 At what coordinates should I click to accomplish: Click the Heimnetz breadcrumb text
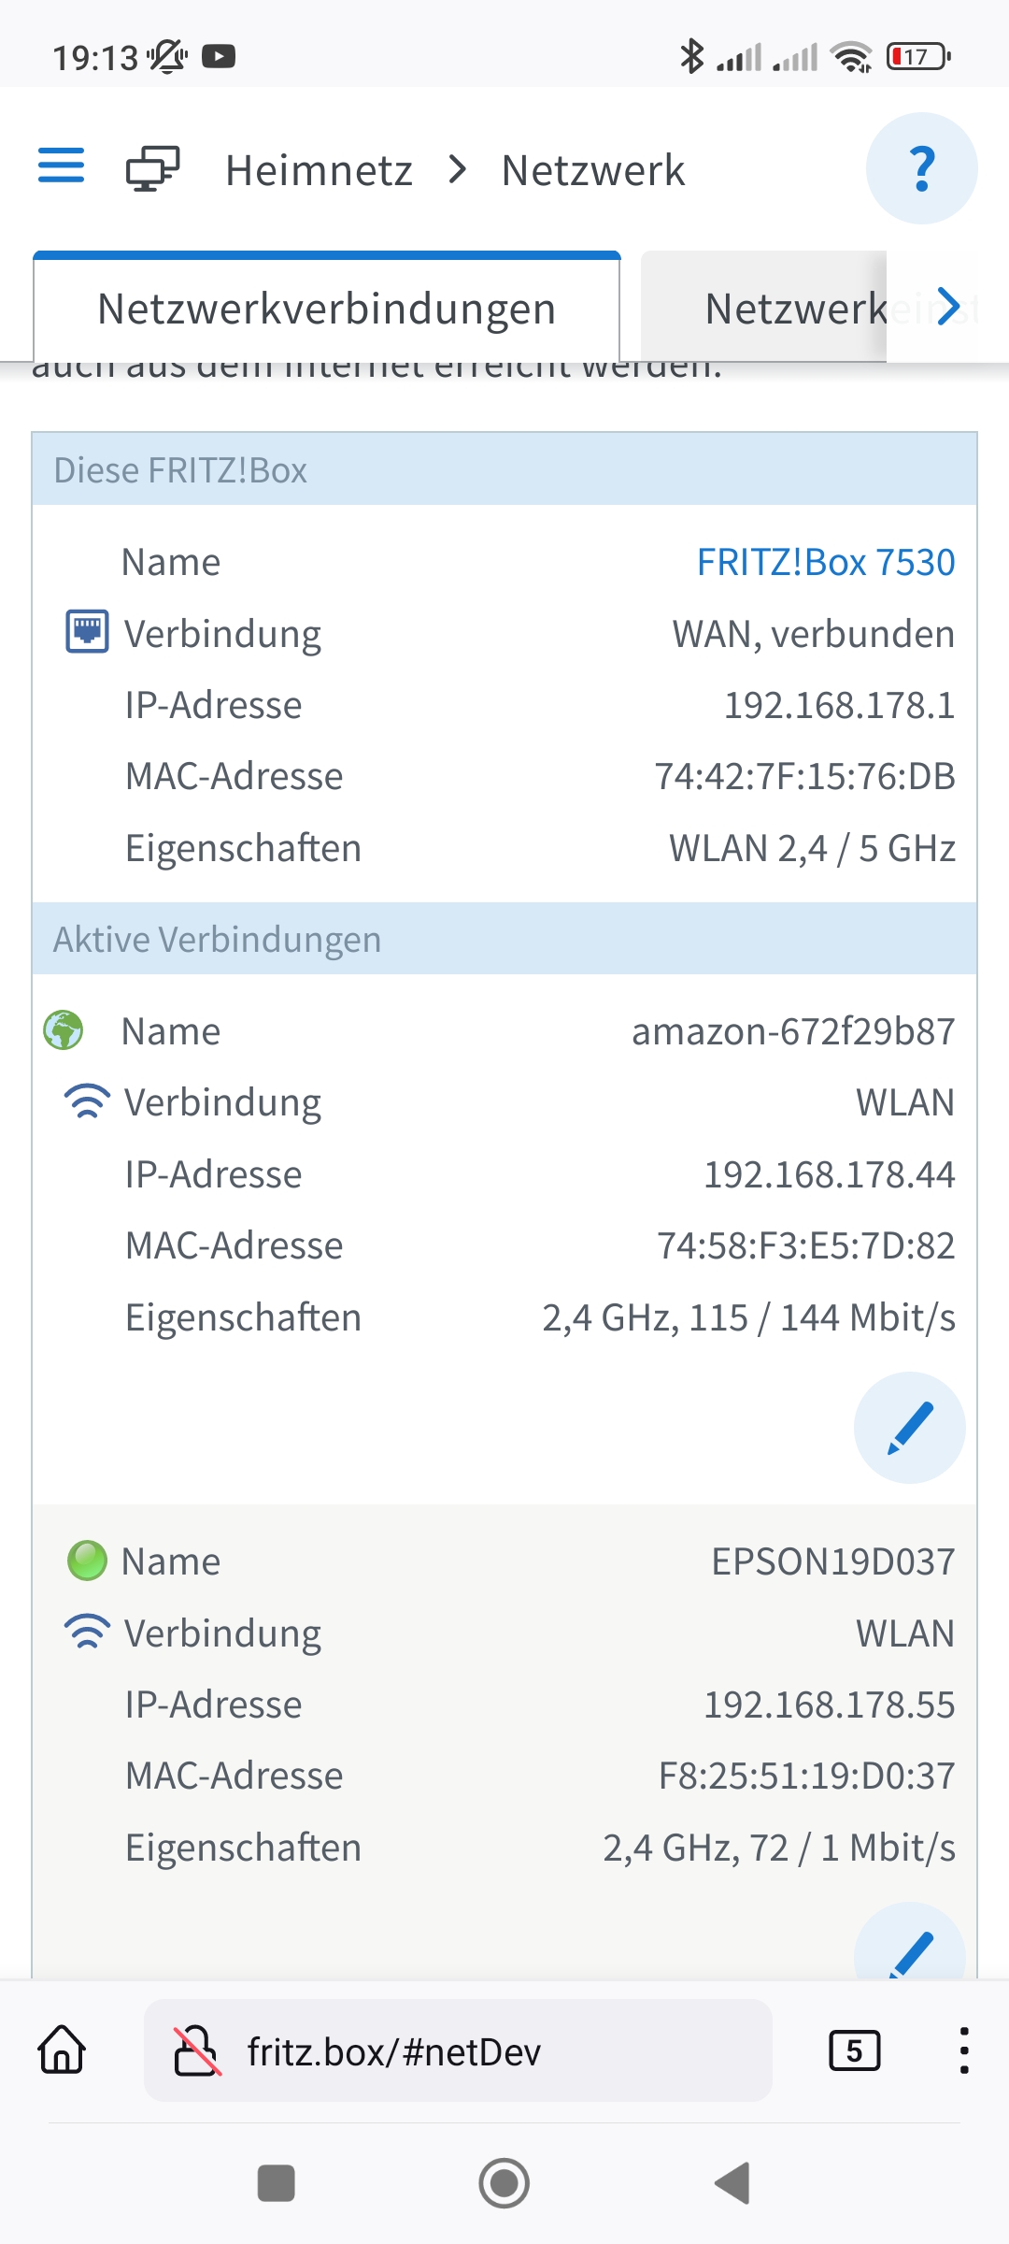(x=319, y=170)
